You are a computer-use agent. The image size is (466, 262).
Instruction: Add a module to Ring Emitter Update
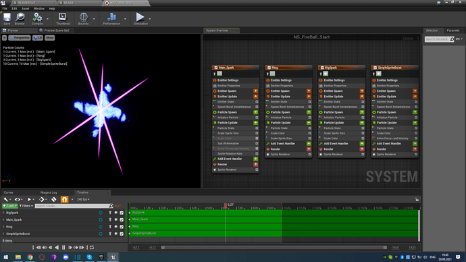click(x=309, y=97)
